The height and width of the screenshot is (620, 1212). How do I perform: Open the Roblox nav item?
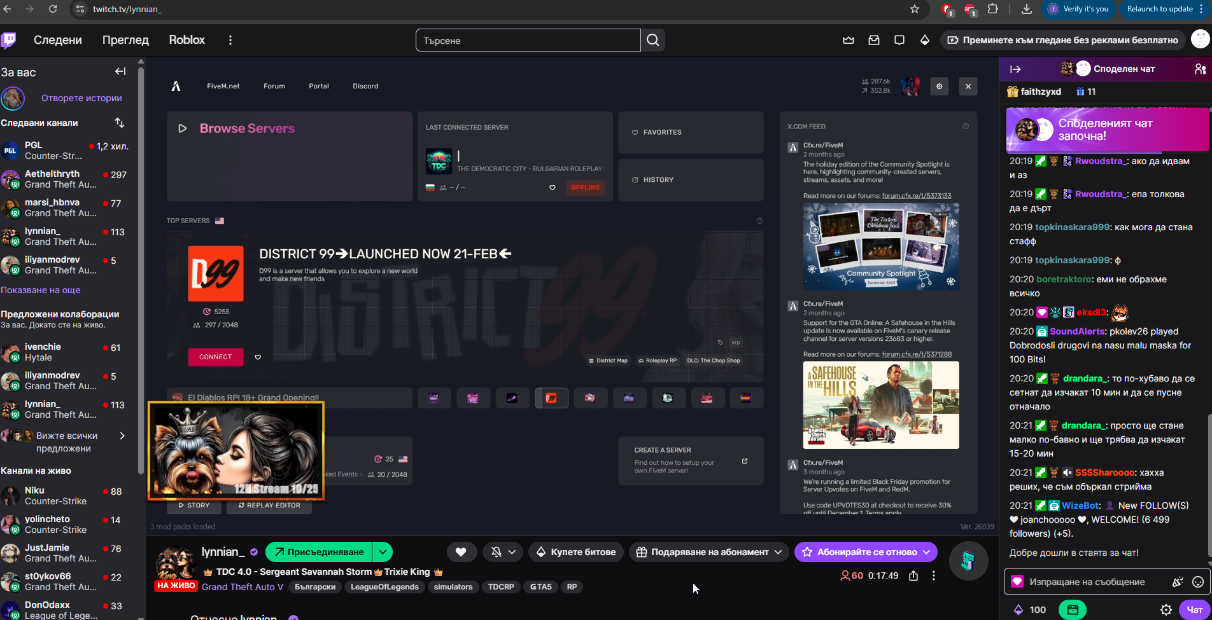pos(187,40)
